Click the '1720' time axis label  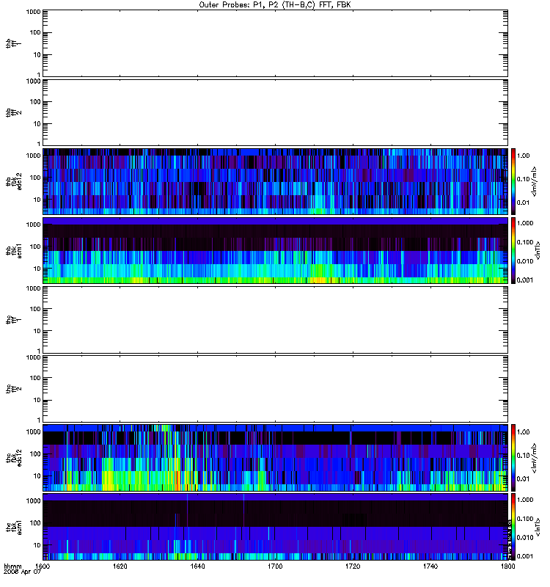(x=353, y=566)
